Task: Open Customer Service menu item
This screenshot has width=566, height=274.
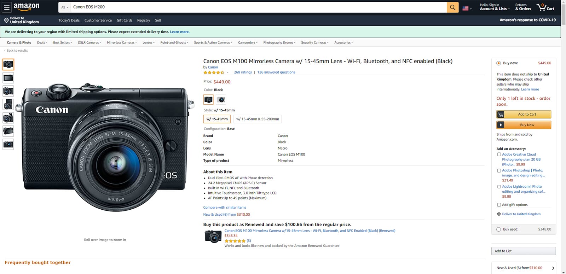Action: pyautogui.click(x=98, y=21)
